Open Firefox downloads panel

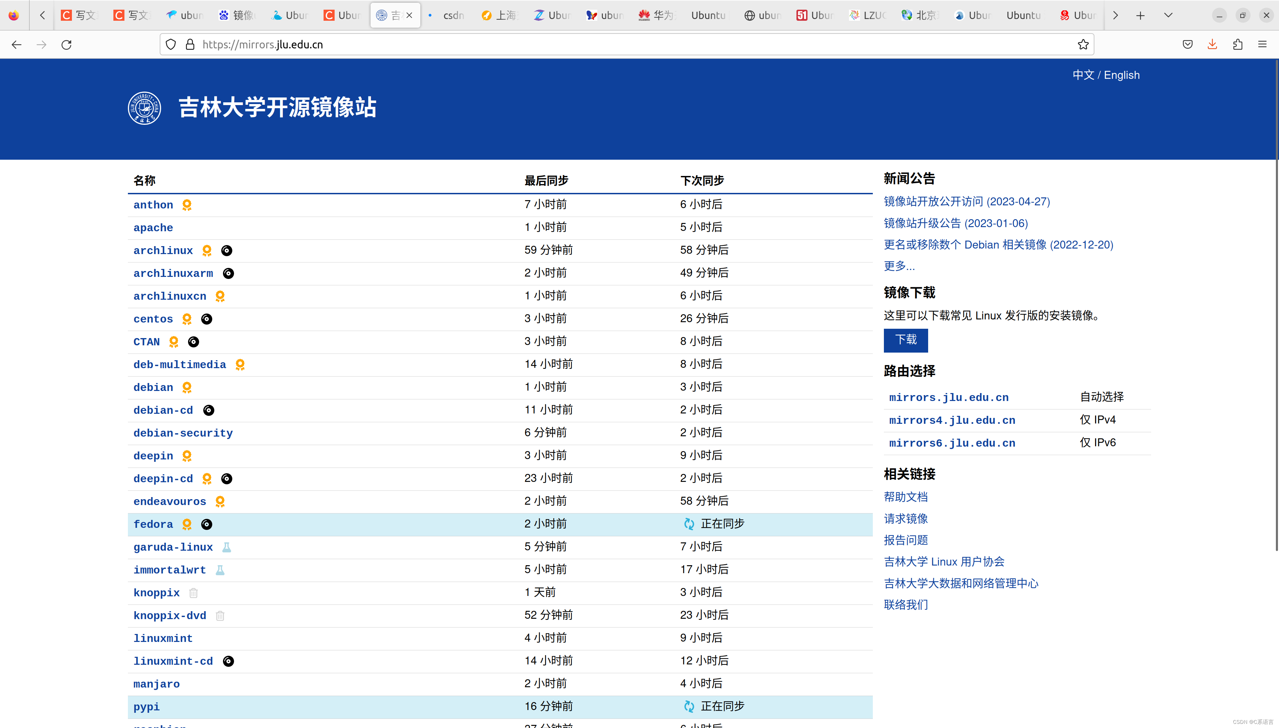pyautogui.click(x=1213, y=45)
